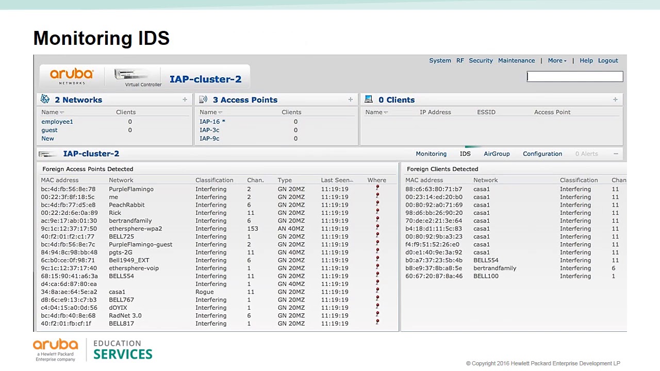
Task: Click the Clients panel laptop icon
Action: pos(369,99)
